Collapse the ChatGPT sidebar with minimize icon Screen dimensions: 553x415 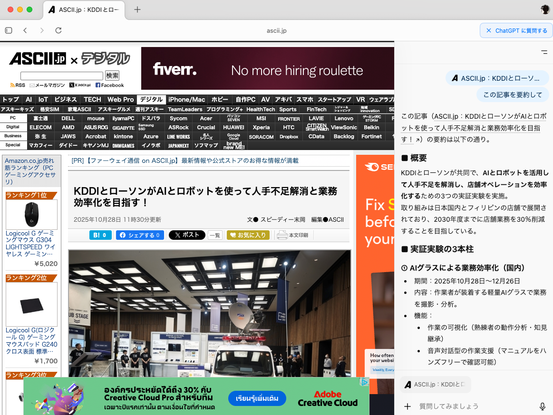tap(544, 52)
